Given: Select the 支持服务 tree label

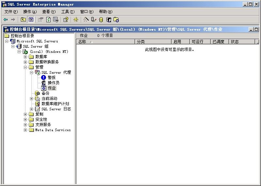Looking at the screenshot, I should point(43,125).
